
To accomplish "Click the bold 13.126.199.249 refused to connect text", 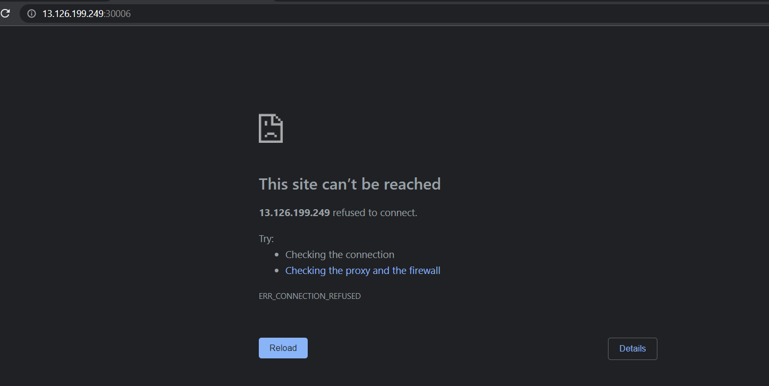I will click(x=338, y=213).
